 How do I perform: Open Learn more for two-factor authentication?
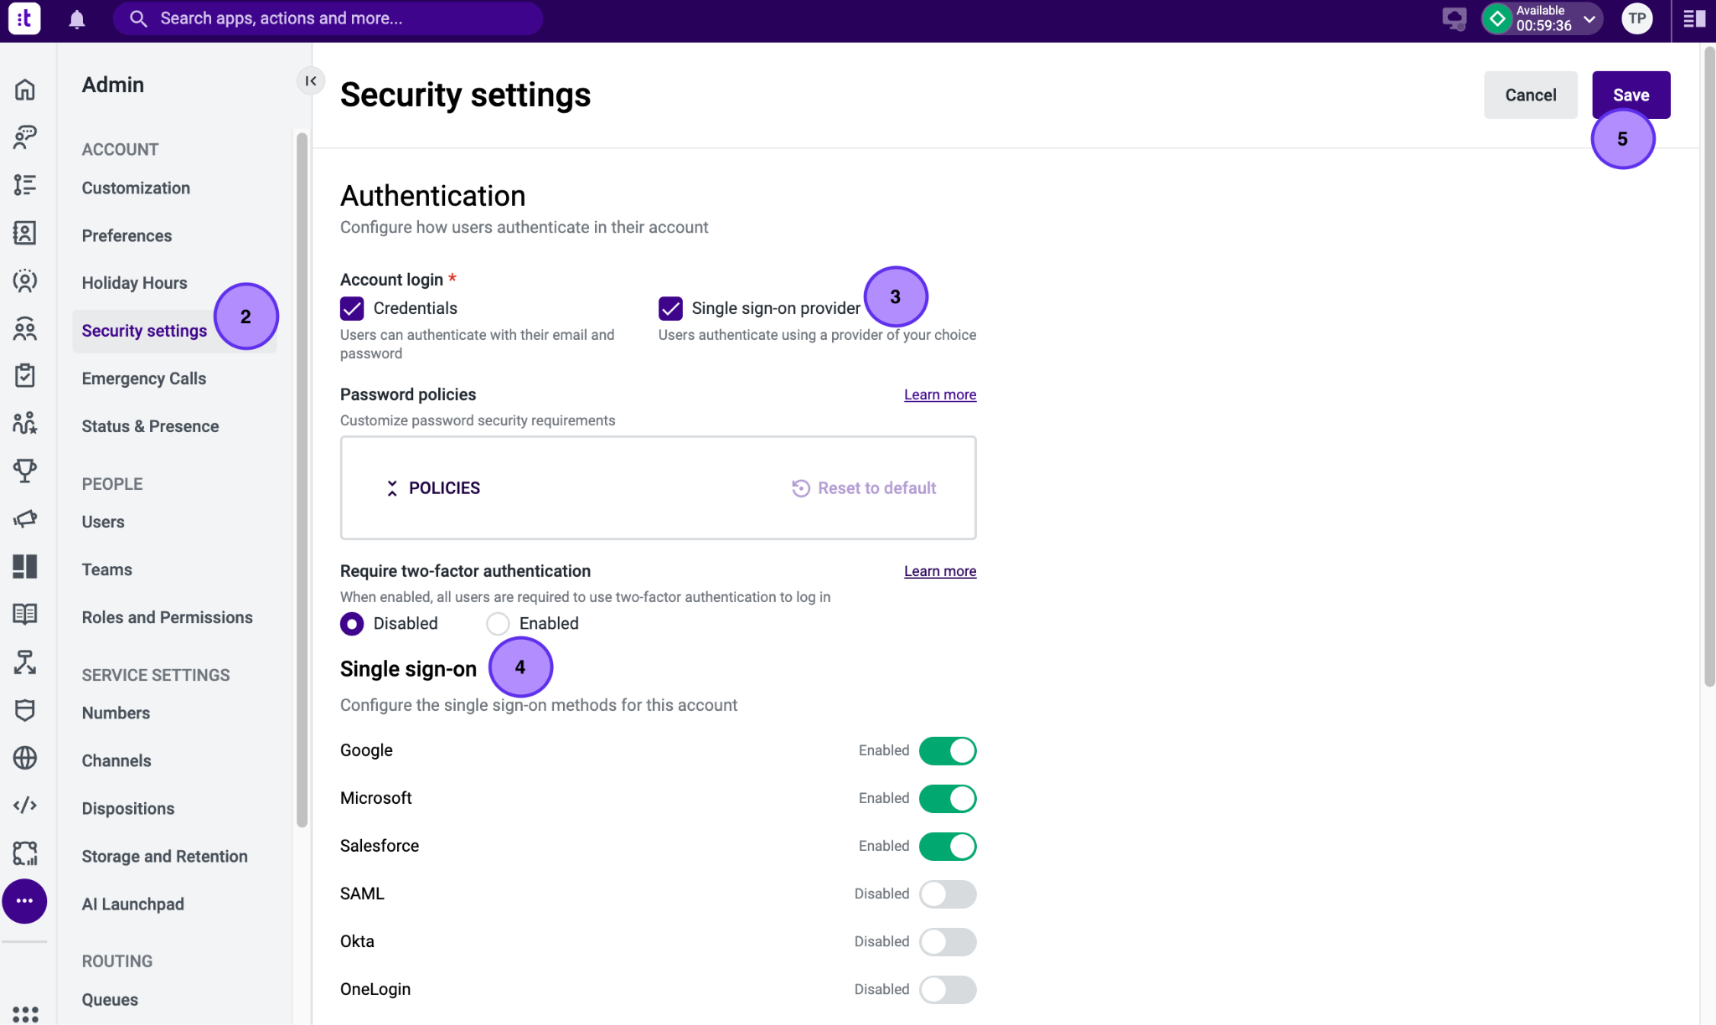click(940, 571)
